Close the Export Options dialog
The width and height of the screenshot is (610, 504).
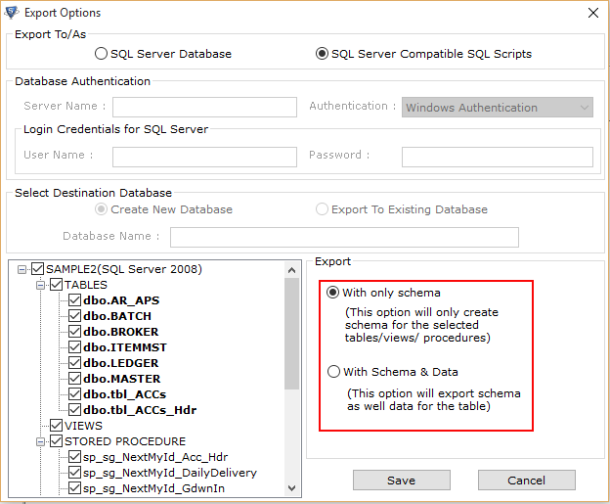tap(592, 13)
